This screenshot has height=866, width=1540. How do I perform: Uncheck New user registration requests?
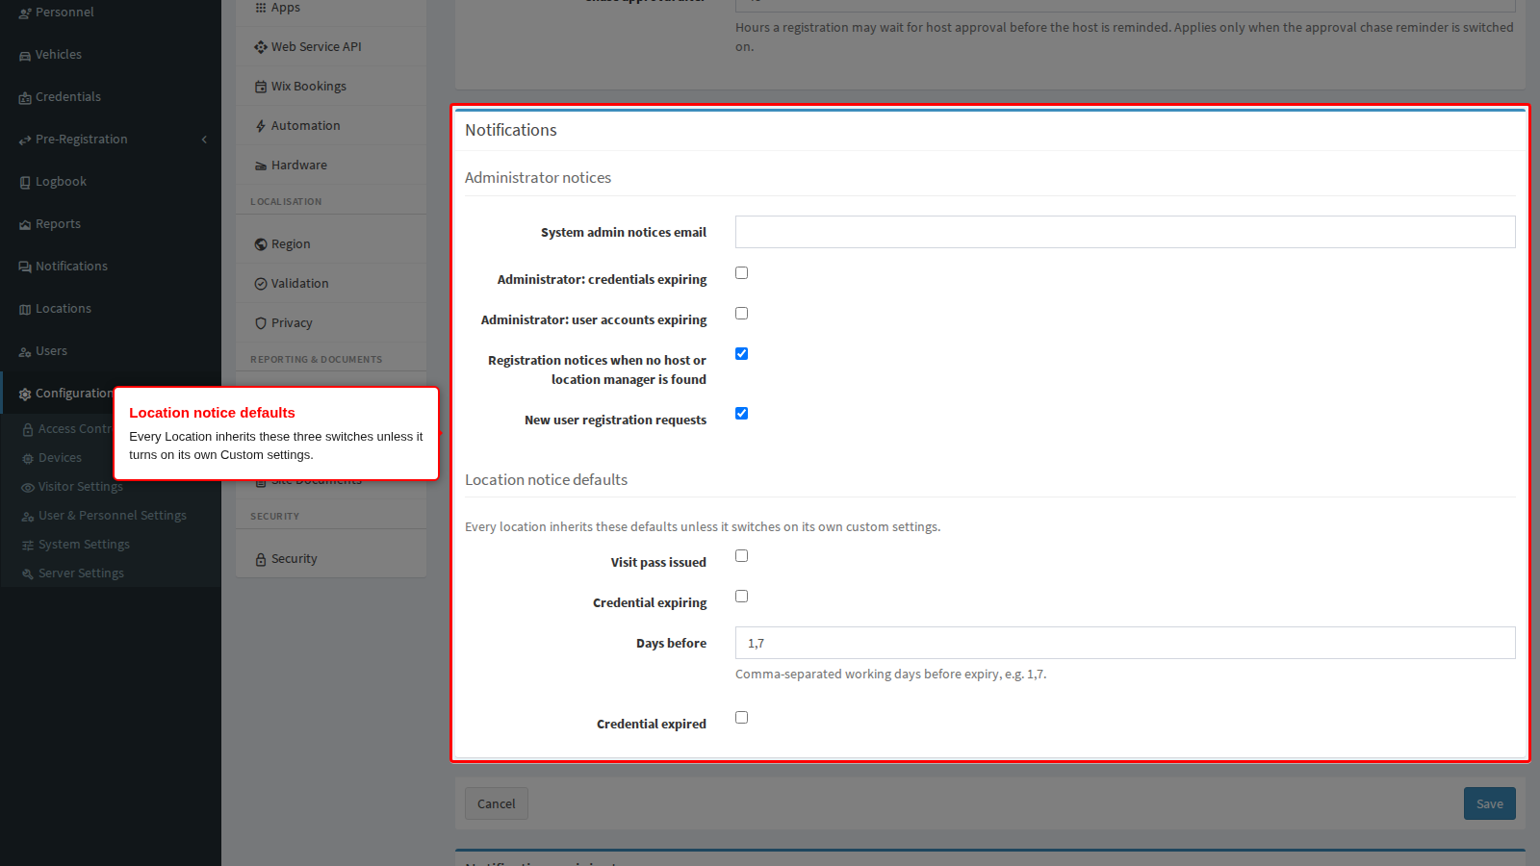tap(741, 414)
